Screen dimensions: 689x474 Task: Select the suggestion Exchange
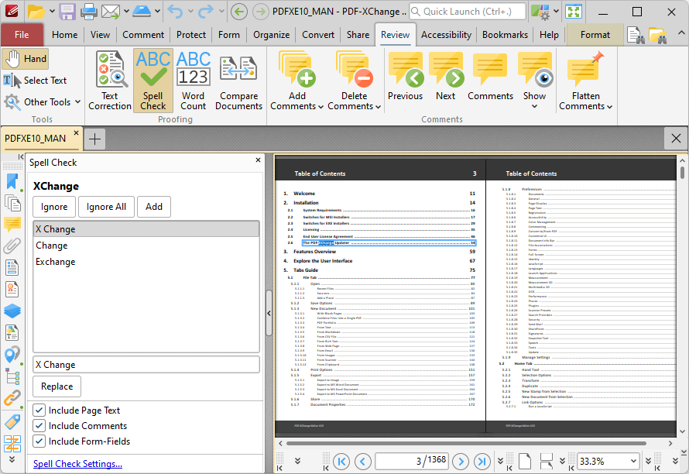coord(146,262)
